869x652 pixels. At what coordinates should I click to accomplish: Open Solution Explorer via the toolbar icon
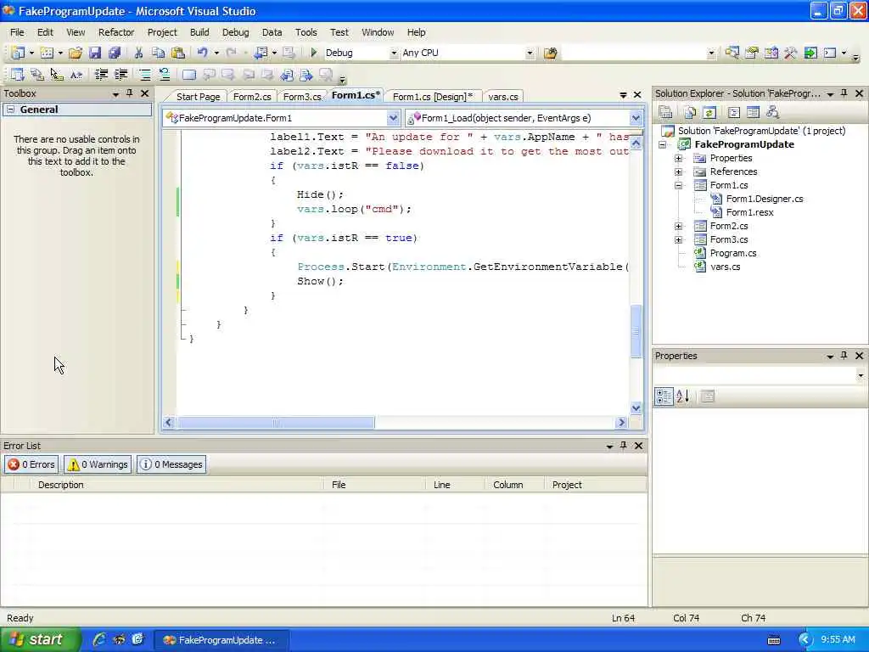click(732, 53)
